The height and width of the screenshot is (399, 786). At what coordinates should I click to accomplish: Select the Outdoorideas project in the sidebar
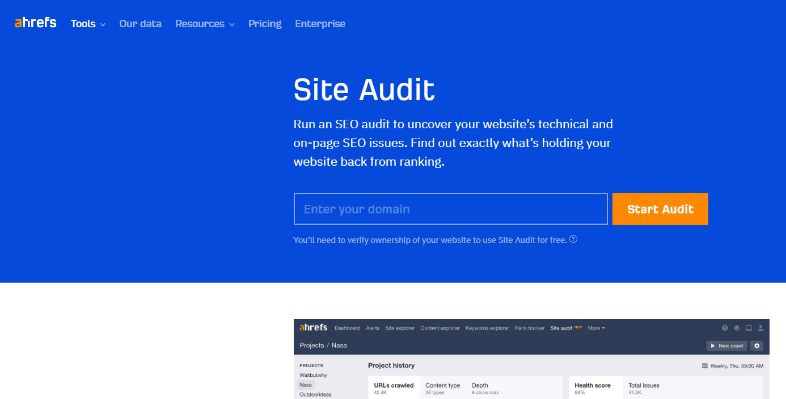[x=315, y=394]
